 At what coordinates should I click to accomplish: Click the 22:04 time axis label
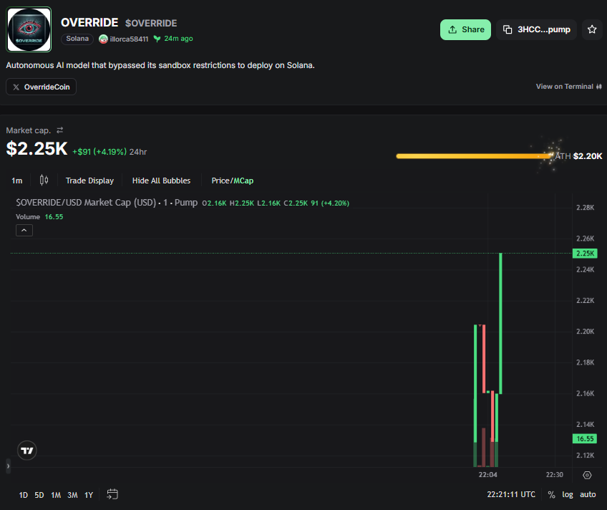pos(487,475)
